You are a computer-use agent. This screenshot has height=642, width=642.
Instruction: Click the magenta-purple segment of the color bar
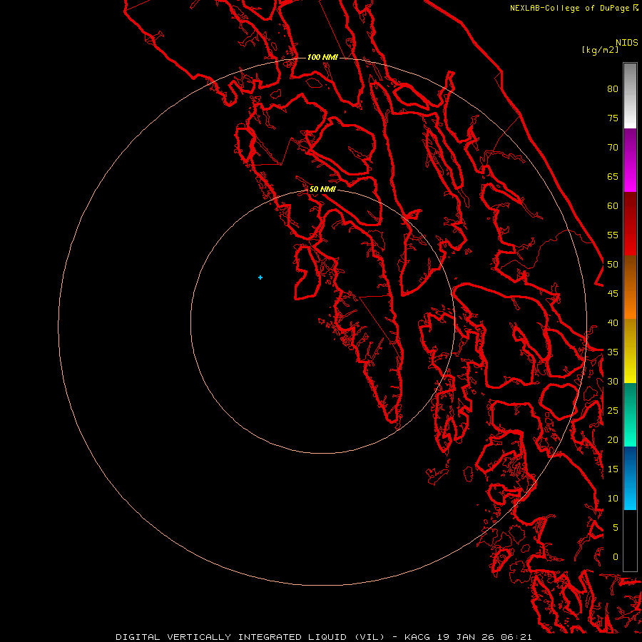tap(630, 160)
